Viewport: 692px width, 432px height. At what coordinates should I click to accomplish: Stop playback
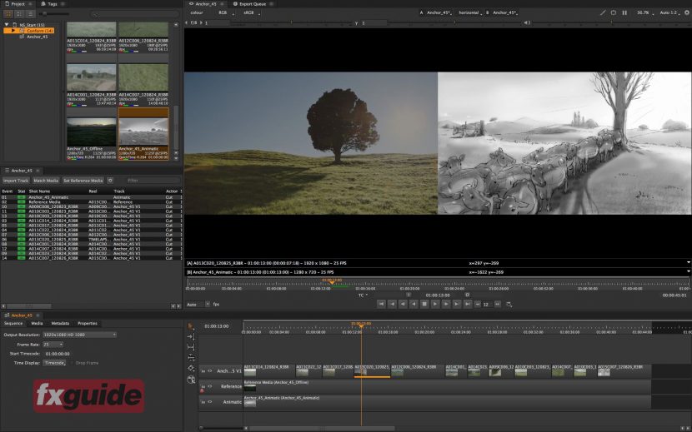(x=424, y=304)
